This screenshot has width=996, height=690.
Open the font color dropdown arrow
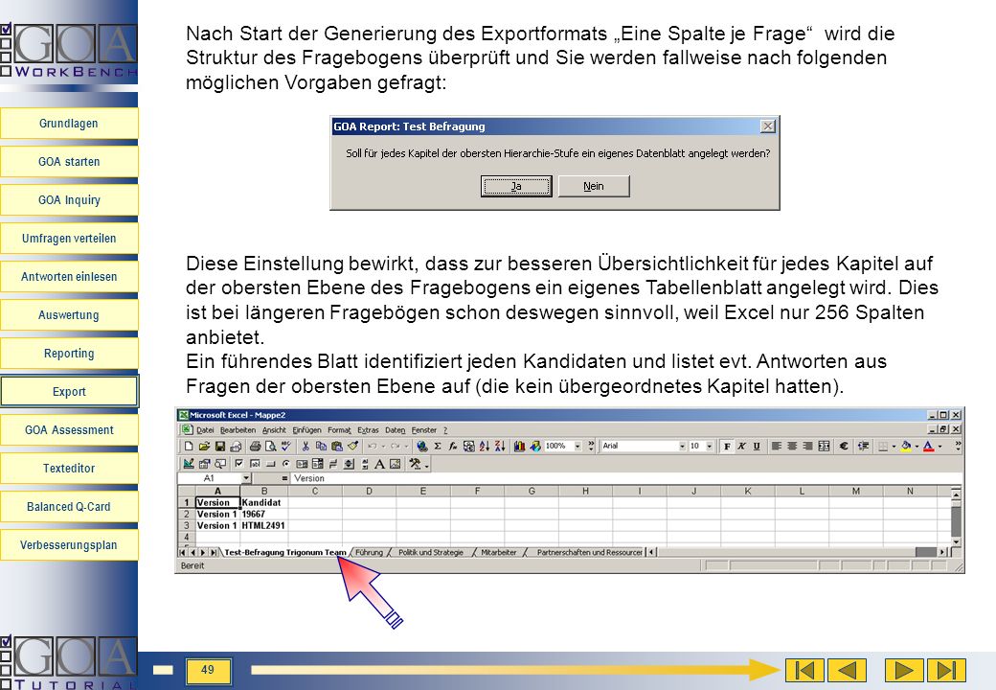click(x=940, y=446)
